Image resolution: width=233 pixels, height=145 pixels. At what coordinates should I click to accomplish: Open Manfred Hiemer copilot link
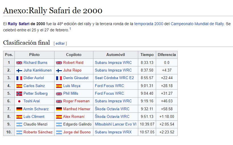[77, 109]
